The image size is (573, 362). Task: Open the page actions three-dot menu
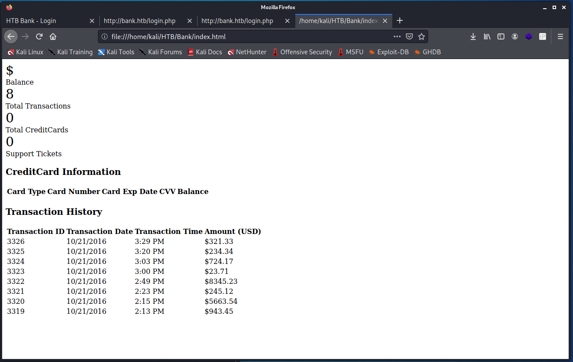click(x=397, y=36)
